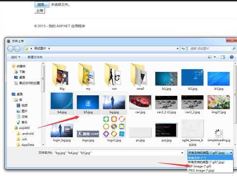Open the 图片 library
This screenshot has width=237, height=176.
tap(22, 111)
